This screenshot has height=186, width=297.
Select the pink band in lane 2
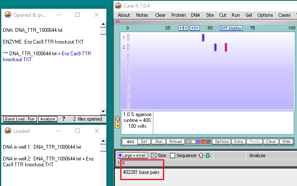click(x=226, y=47)
